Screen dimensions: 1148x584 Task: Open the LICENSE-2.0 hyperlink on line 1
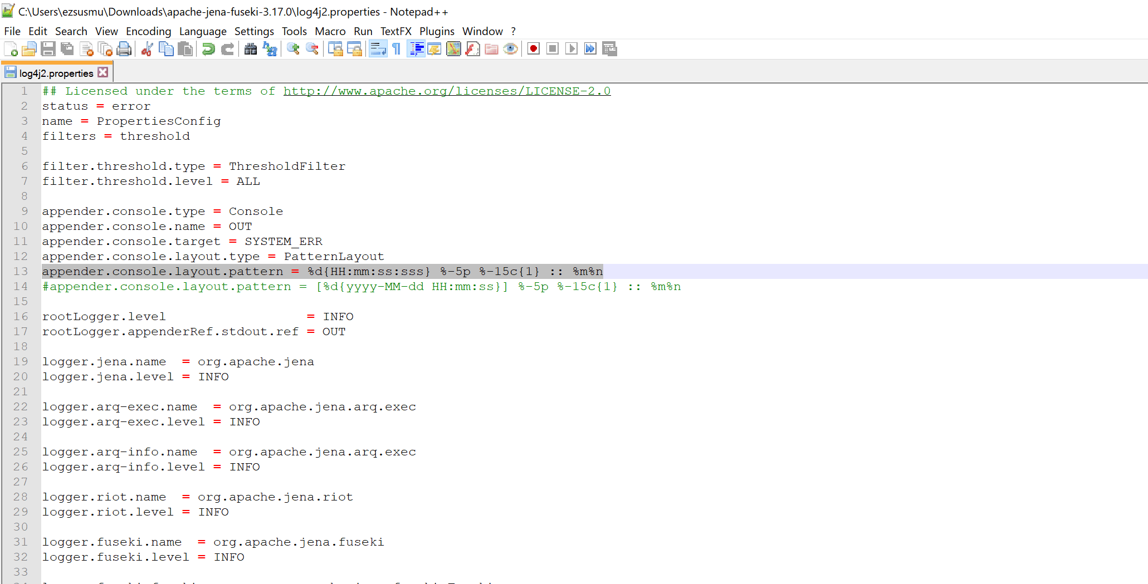pos(446,91)
